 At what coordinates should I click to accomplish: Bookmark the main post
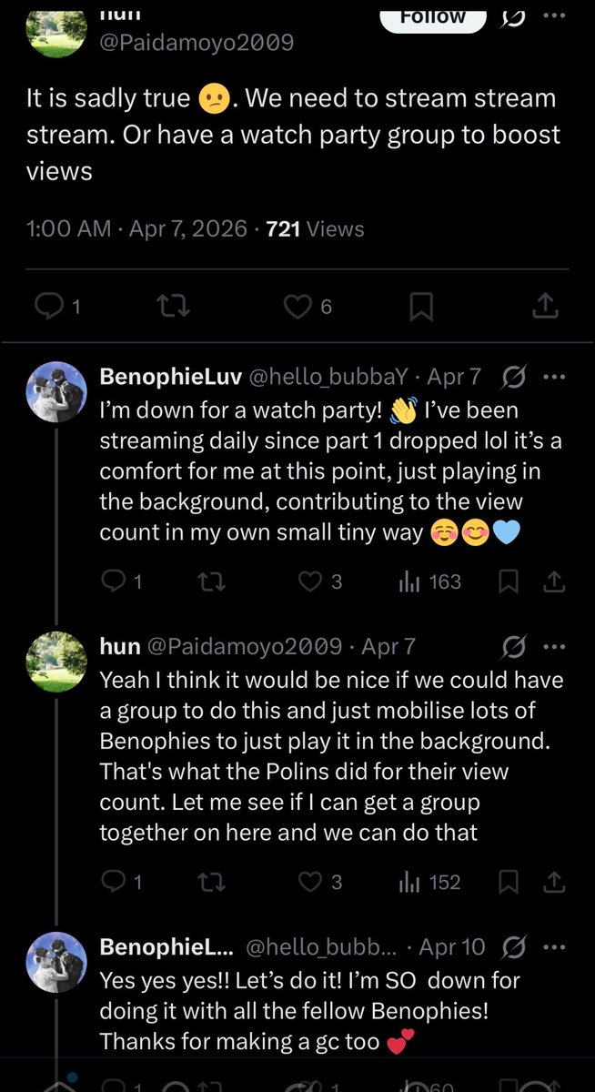[420, 308]
